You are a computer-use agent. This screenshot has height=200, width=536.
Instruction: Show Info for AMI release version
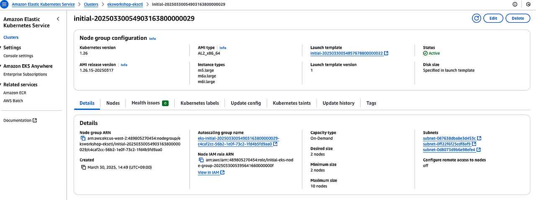coord(124,65)
